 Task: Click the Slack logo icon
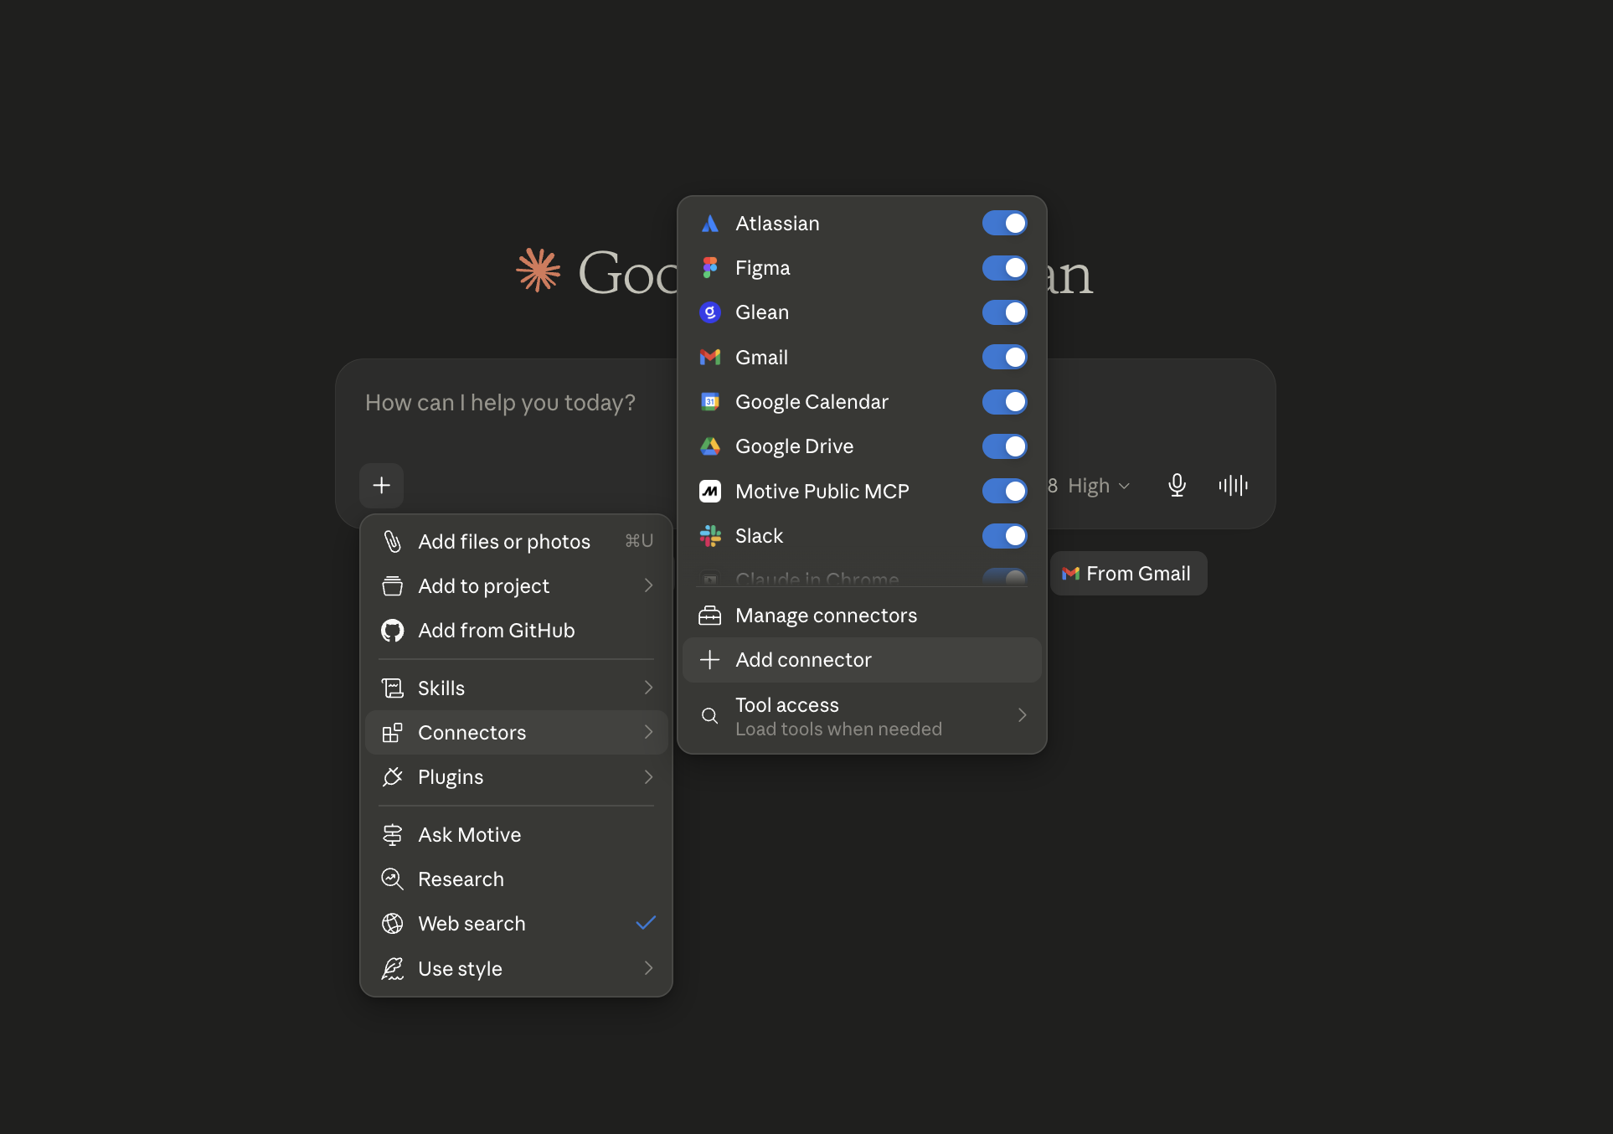click(x=710, y=536)
